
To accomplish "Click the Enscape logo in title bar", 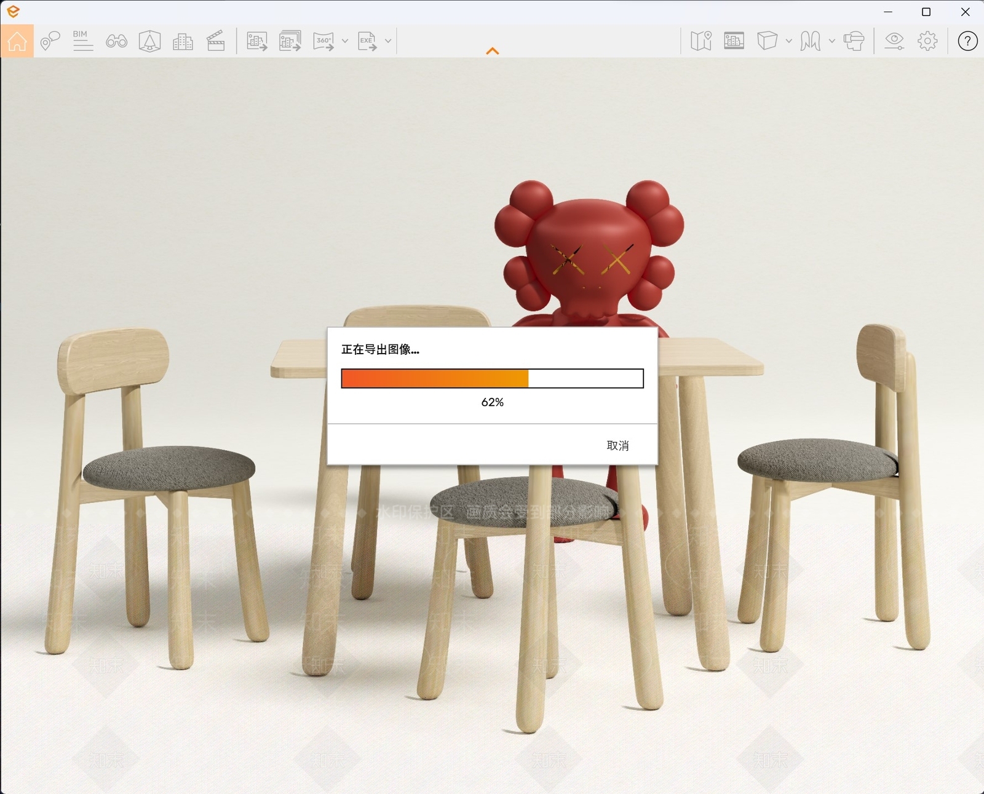I will click(13, 12).
